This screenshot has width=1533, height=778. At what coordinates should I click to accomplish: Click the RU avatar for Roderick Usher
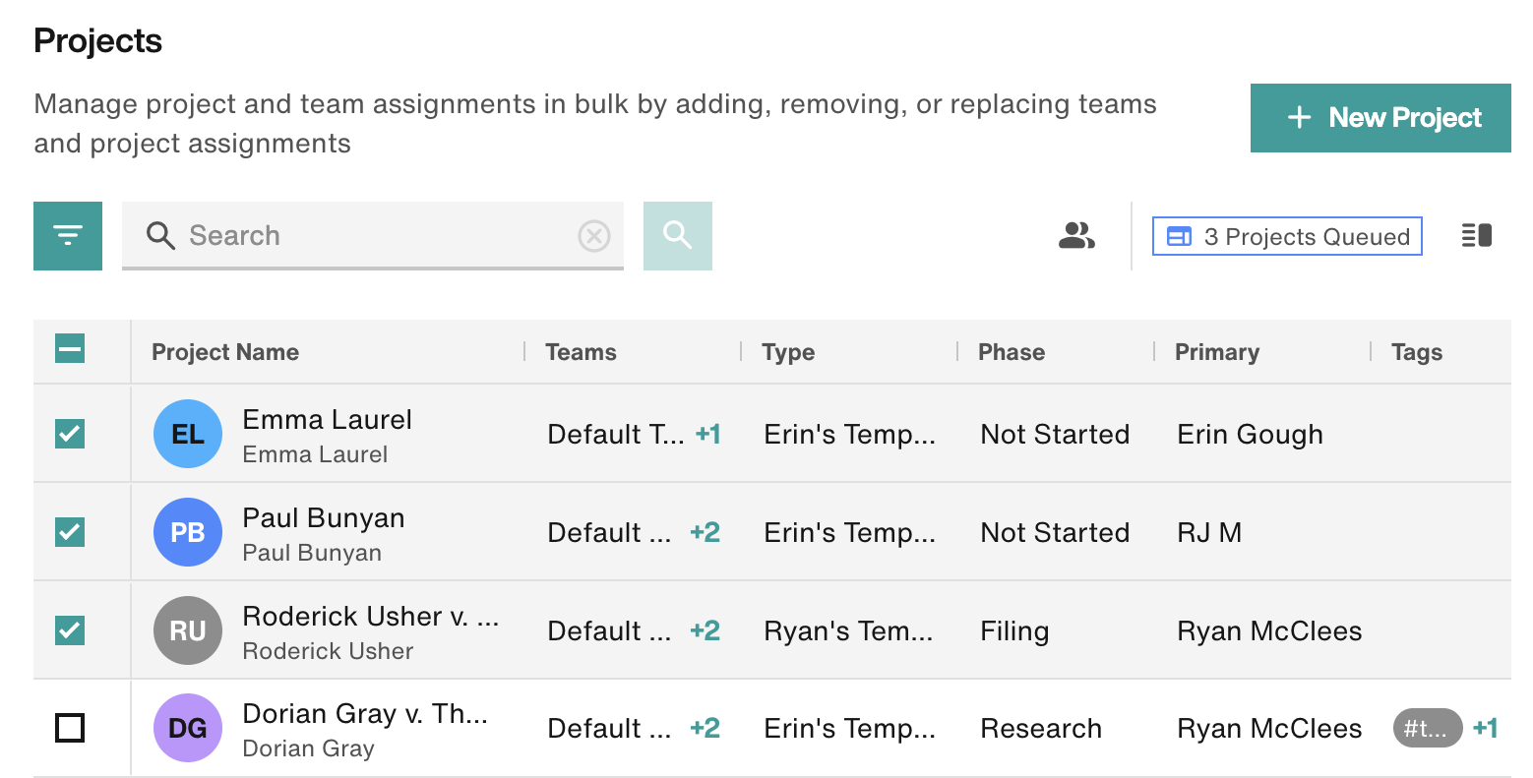pos(188,630)
